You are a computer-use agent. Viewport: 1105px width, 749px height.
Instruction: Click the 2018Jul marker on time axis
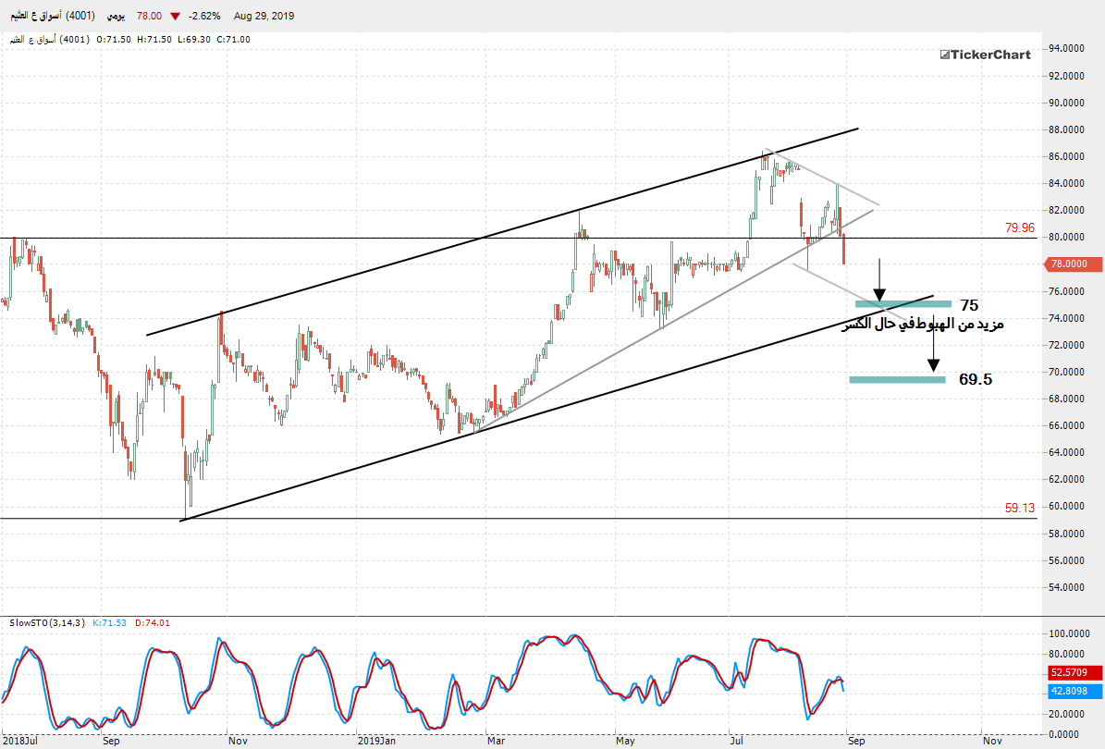coord(21,741)
